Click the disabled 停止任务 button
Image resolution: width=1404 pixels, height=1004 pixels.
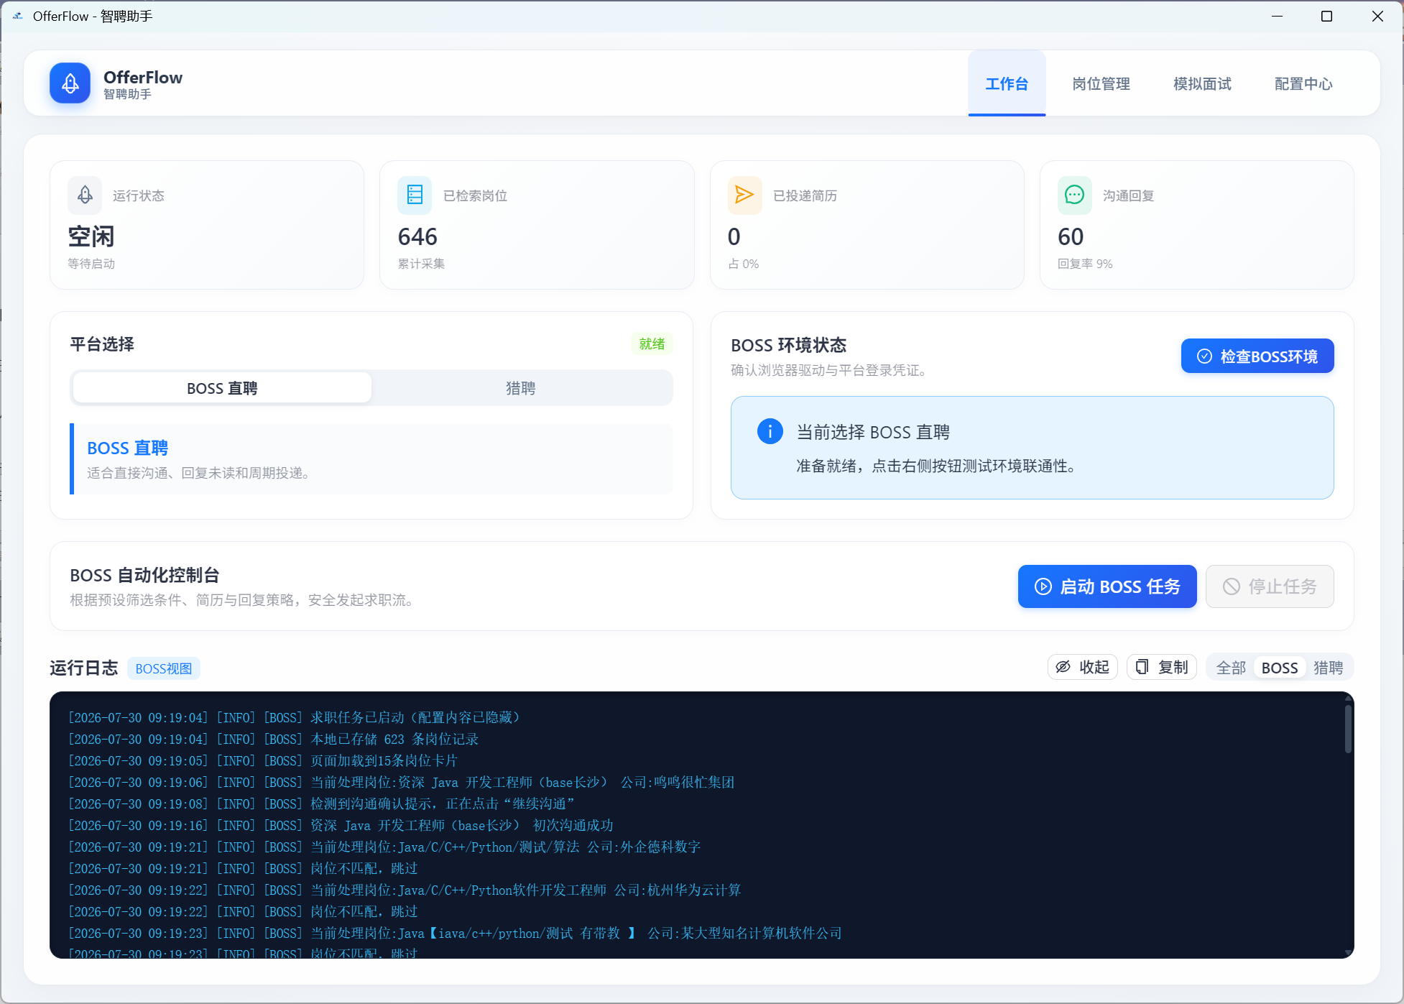(1270, 586)
